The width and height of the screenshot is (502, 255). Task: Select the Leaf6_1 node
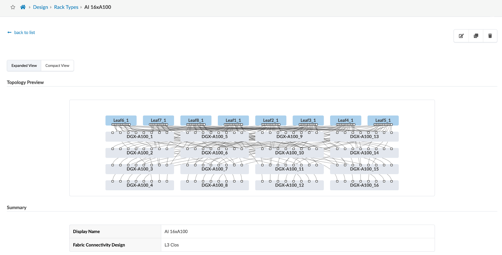click(121, 120)
